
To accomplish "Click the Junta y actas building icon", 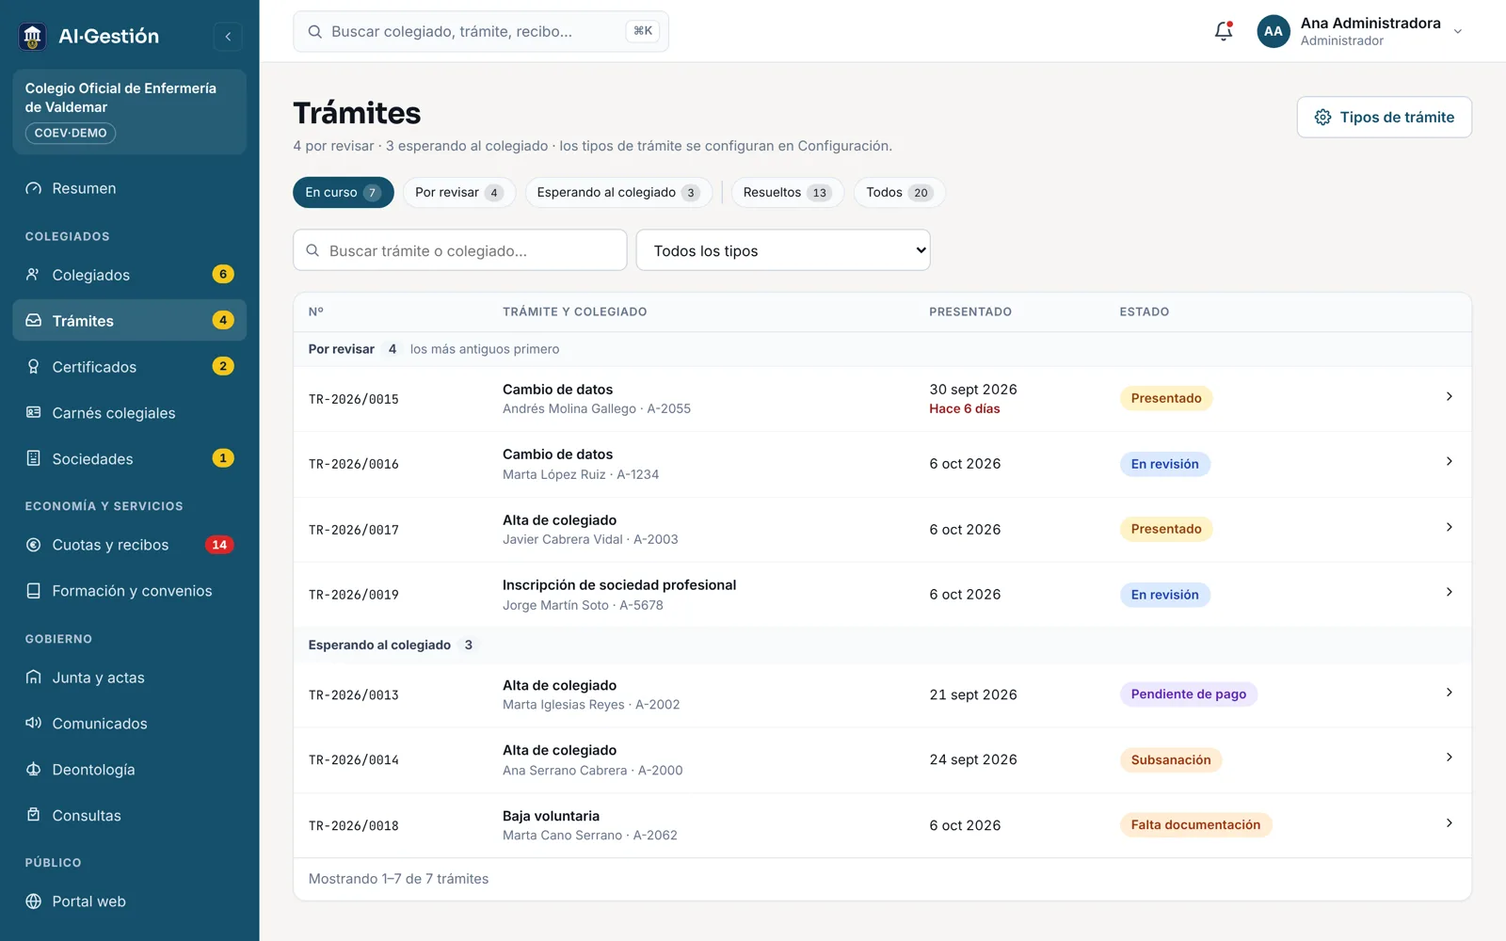I will point(34,678).
